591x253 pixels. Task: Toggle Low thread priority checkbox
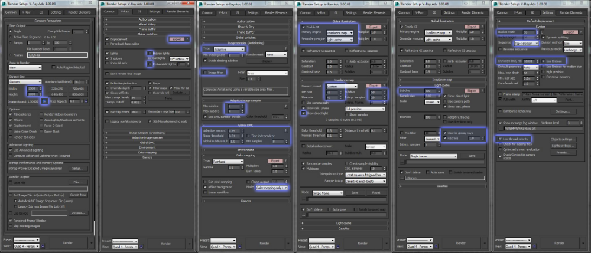point(500,139)
